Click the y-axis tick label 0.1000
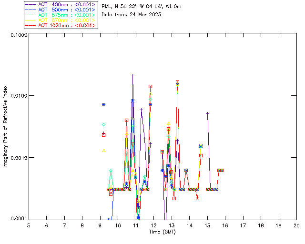This screenshot has height=244, width=305. pos(19,35)
